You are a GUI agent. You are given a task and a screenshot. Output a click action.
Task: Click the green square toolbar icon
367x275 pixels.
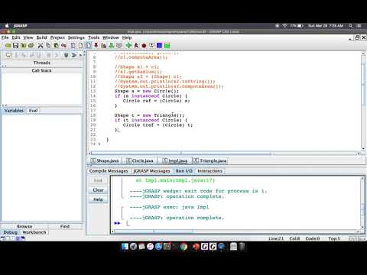click(167, 46)
